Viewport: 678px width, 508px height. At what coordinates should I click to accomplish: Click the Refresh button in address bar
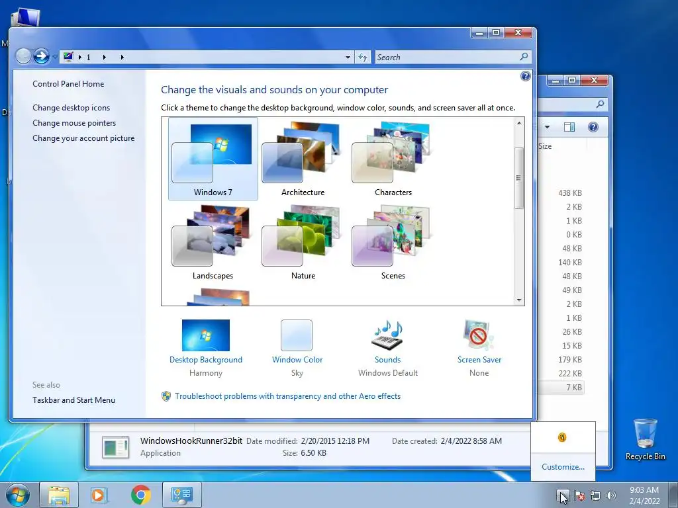(x=363, y=57)
